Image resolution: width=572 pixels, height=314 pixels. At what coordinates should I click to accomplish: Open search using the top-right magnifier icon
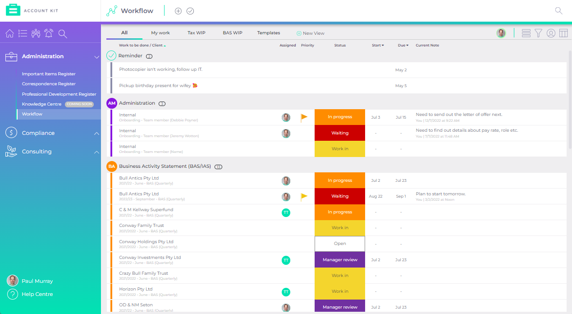(x=558, y=10)
